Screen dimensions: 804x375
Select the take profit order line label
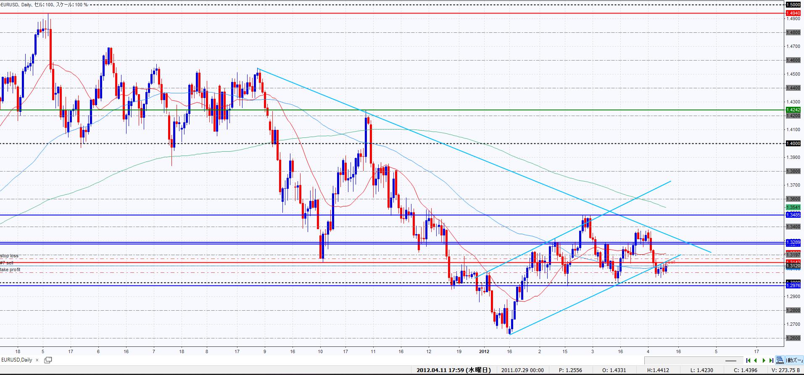tap(10, 269)
